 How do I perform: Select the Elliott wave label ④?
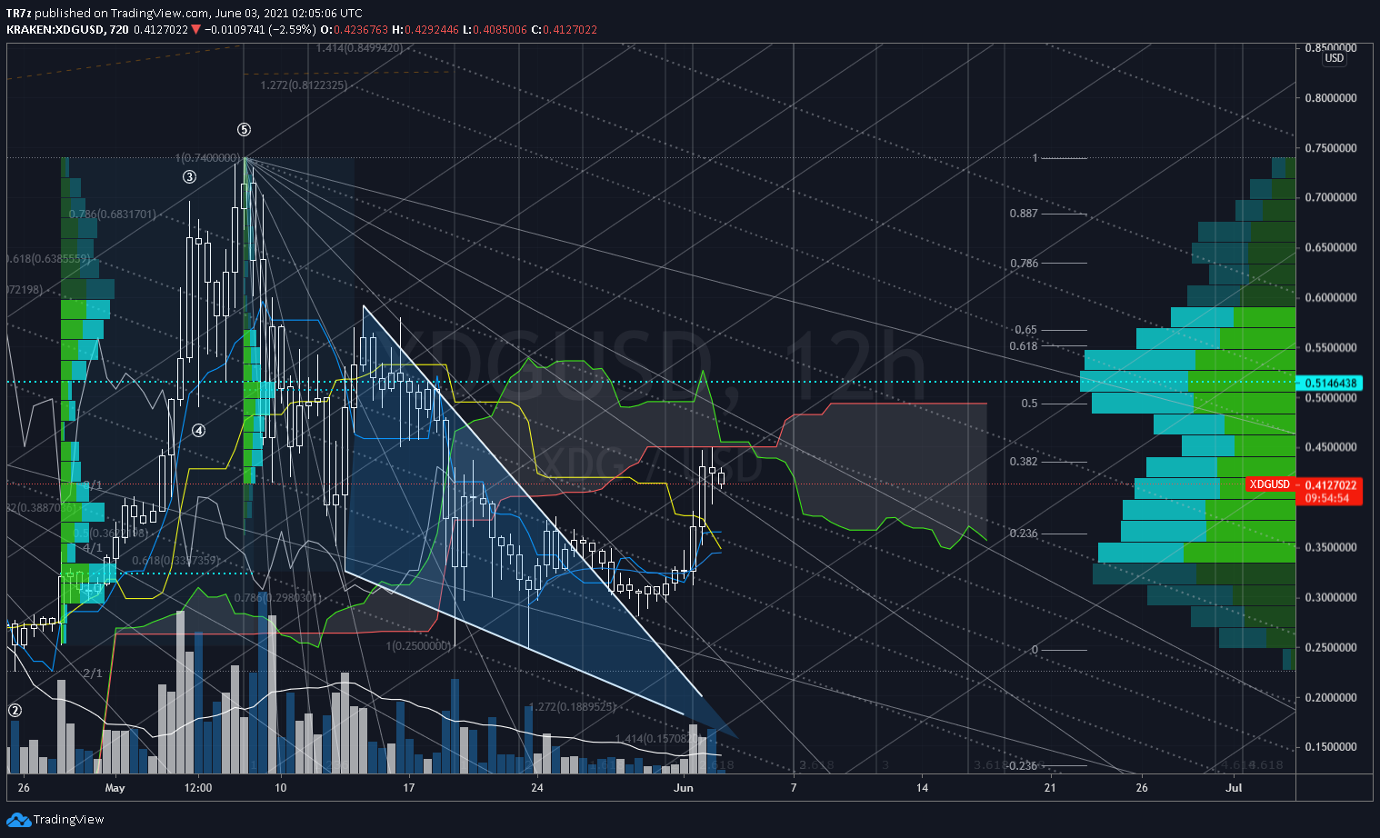198,431
